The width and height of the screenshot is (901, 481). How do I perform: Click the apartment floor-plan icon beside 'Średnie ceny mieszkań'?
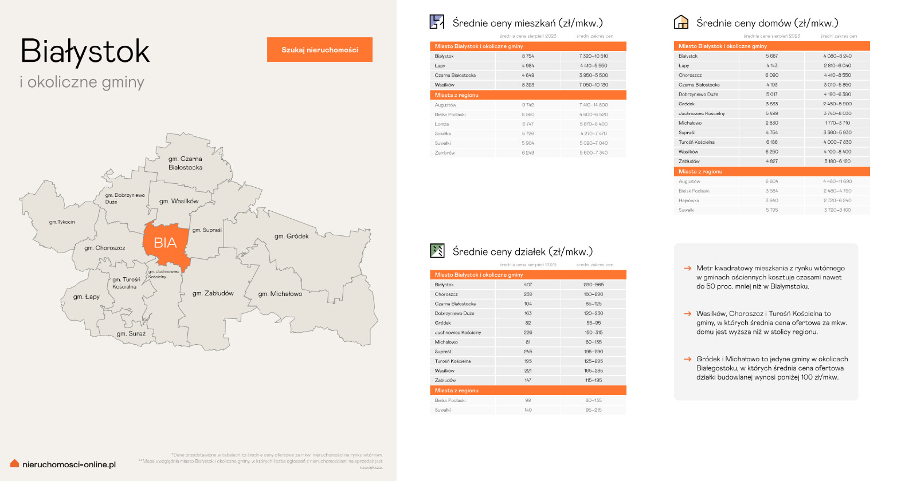click(x=437, y=22)
